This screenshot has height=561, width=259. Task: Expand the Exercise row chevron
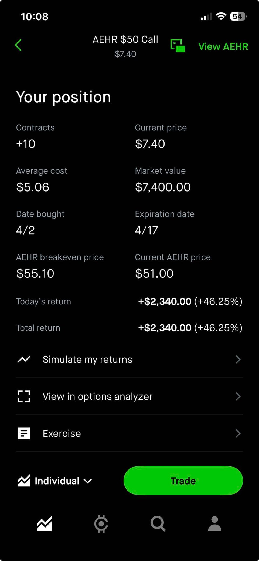coord(238,433)
